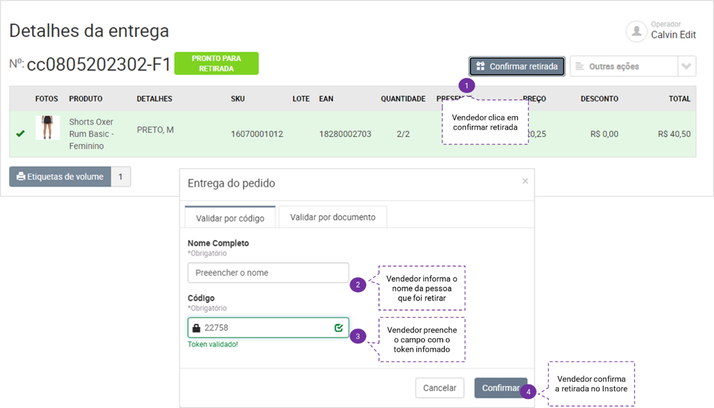Click the product name Shorts Oxer Rum Basic
Screen dimensions: 714x408
(x=91, y=134)
